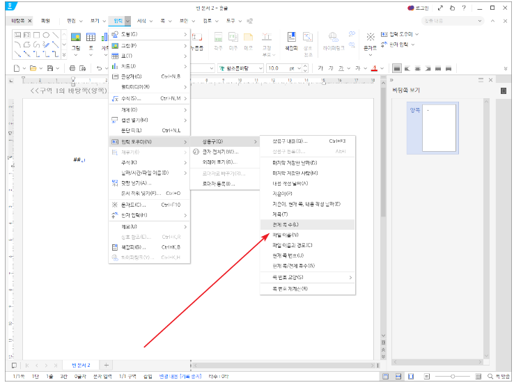Click the align left toolbar icon
The image size is (514, 385).
point(407,68)
